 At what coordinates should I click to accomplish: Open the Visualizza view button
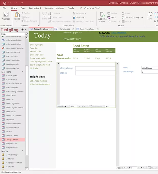coord(6,17)
